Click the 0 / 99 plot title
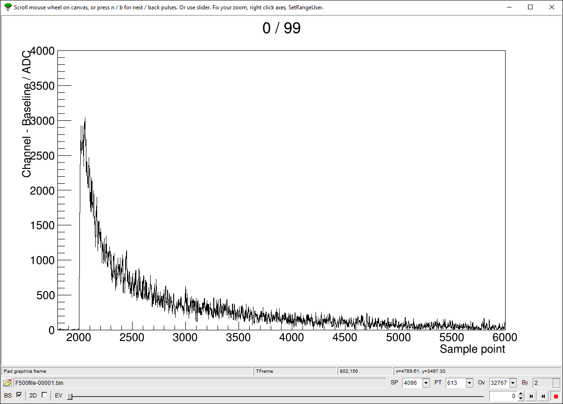This screenshot has width=563, height=404. (281, 28)
